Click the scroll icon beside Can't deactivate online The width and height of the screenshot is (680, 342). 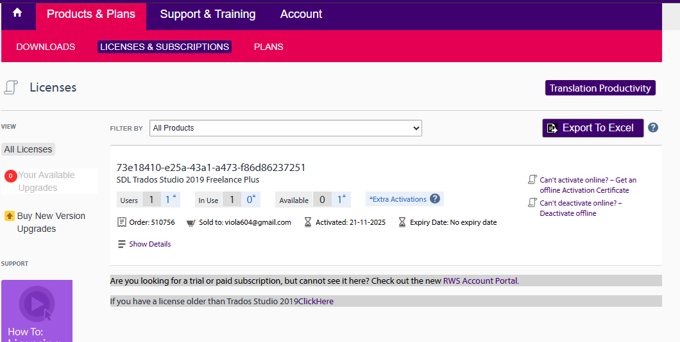[532, 202]
